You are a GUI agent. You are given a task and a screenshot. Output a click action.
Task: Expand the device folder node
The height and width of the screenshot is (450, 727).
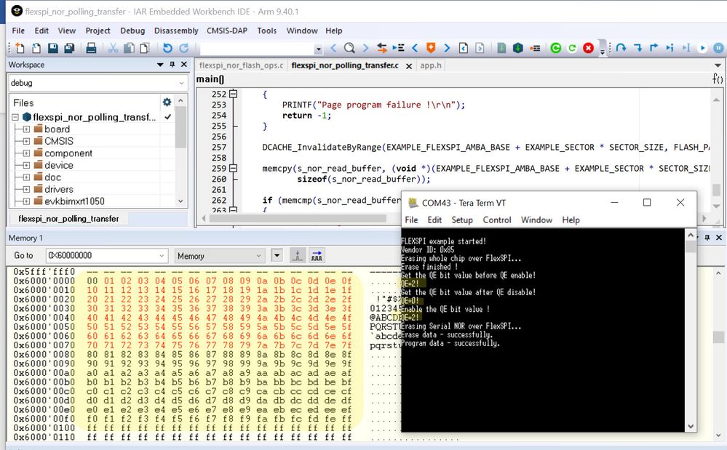pos(26,165)
